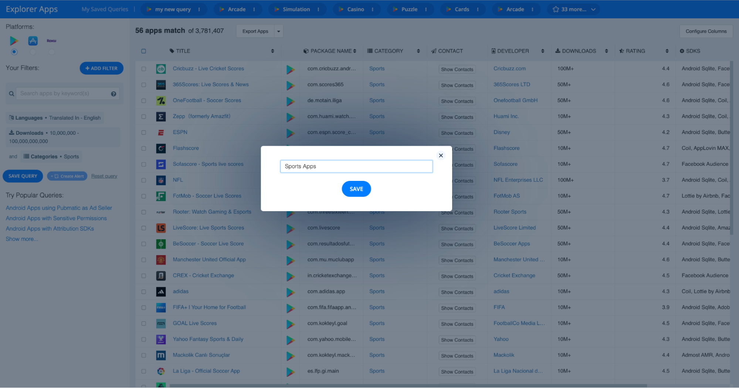The width and height of the screenshot is (739, 388).
Task: Choose the Roku radio button
Action: tap(51, 52)
